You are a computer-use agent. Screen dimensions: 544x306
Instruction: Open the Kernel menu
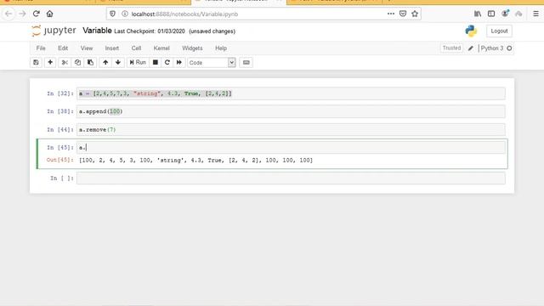click(161, 48)
